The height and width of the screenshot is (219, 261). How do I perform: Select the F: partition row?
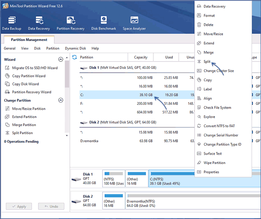pyautogui.click(x=137, y=103)
